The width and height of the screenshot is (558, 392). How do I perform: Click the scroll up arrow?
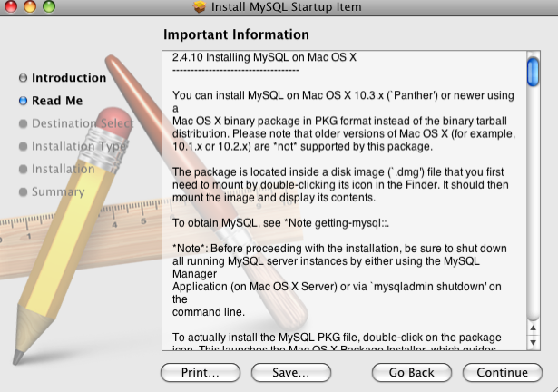click(x=533, y=327)
